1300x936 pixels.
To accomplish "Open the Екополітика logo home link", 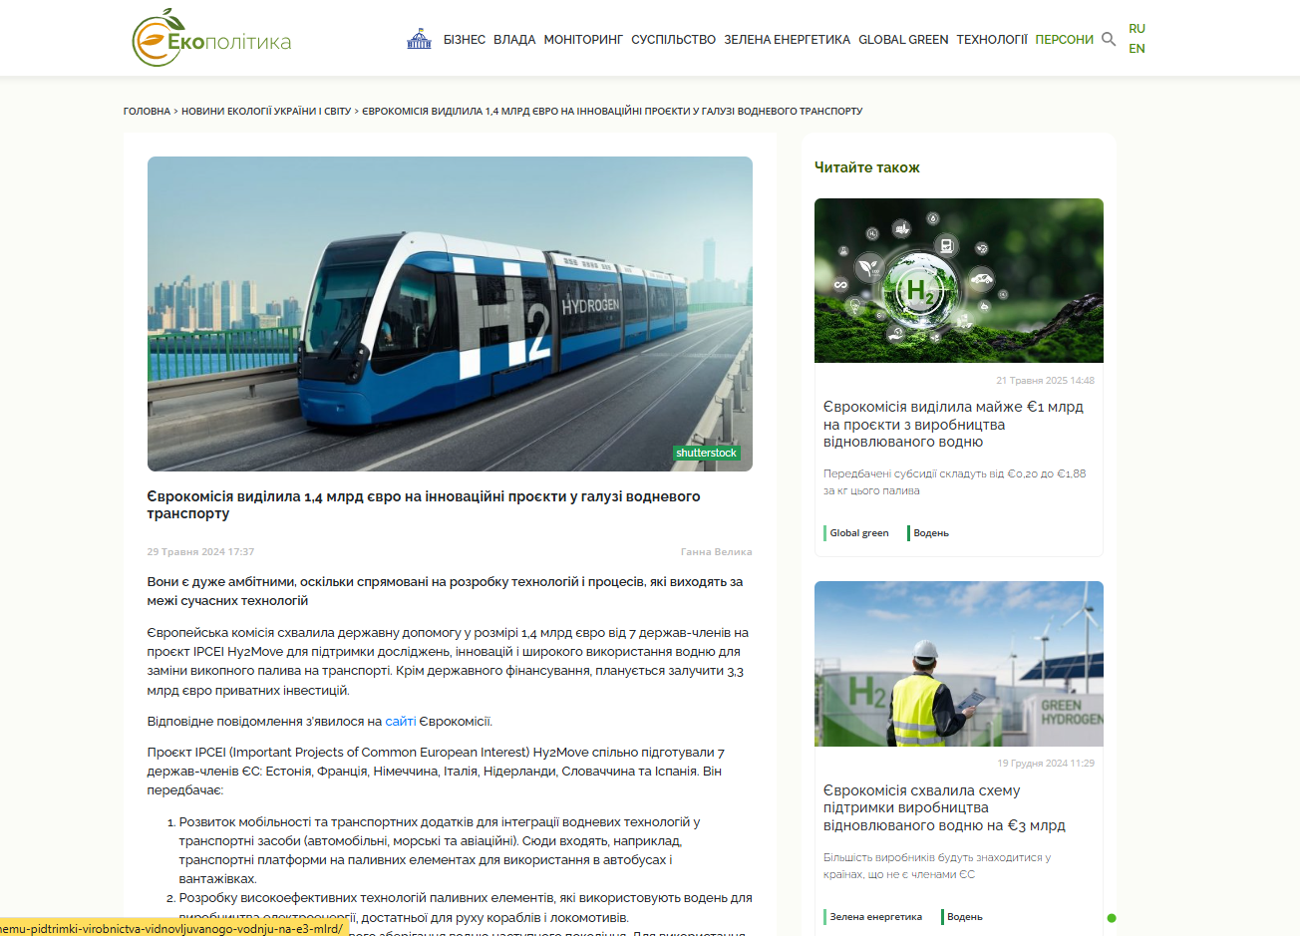I will pos(212,38).
